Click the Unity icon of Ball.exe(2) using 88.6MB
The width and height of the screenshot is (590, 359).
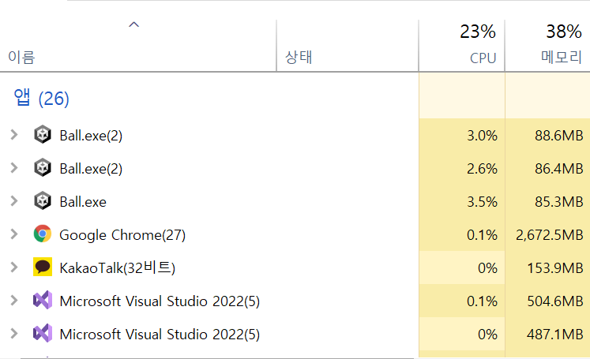43,135
